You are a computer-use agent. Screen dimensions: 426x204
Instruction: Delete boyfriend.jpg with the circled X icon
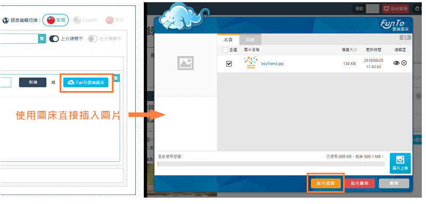tap(404, 63)
